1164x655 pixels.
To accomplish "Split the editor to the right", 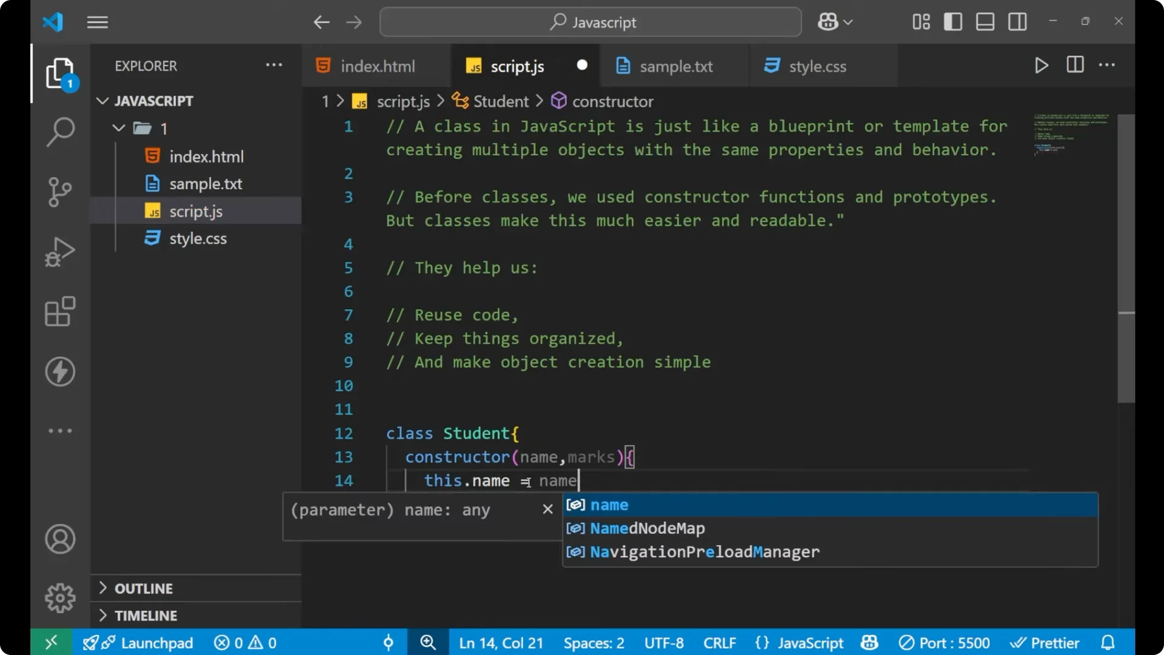I will pyautogui.click(x=1074, y=65).
